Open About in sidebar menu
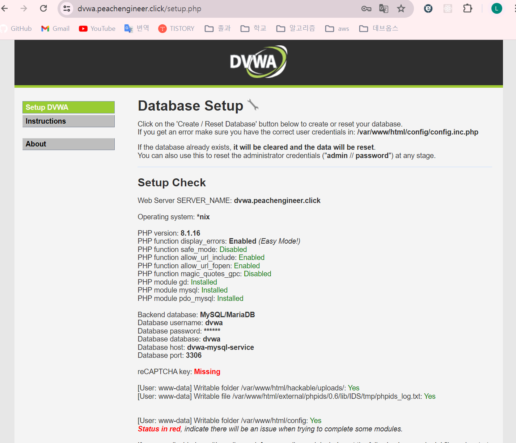Viewport: 516px width, 443px height. click(x=68, y=144)
